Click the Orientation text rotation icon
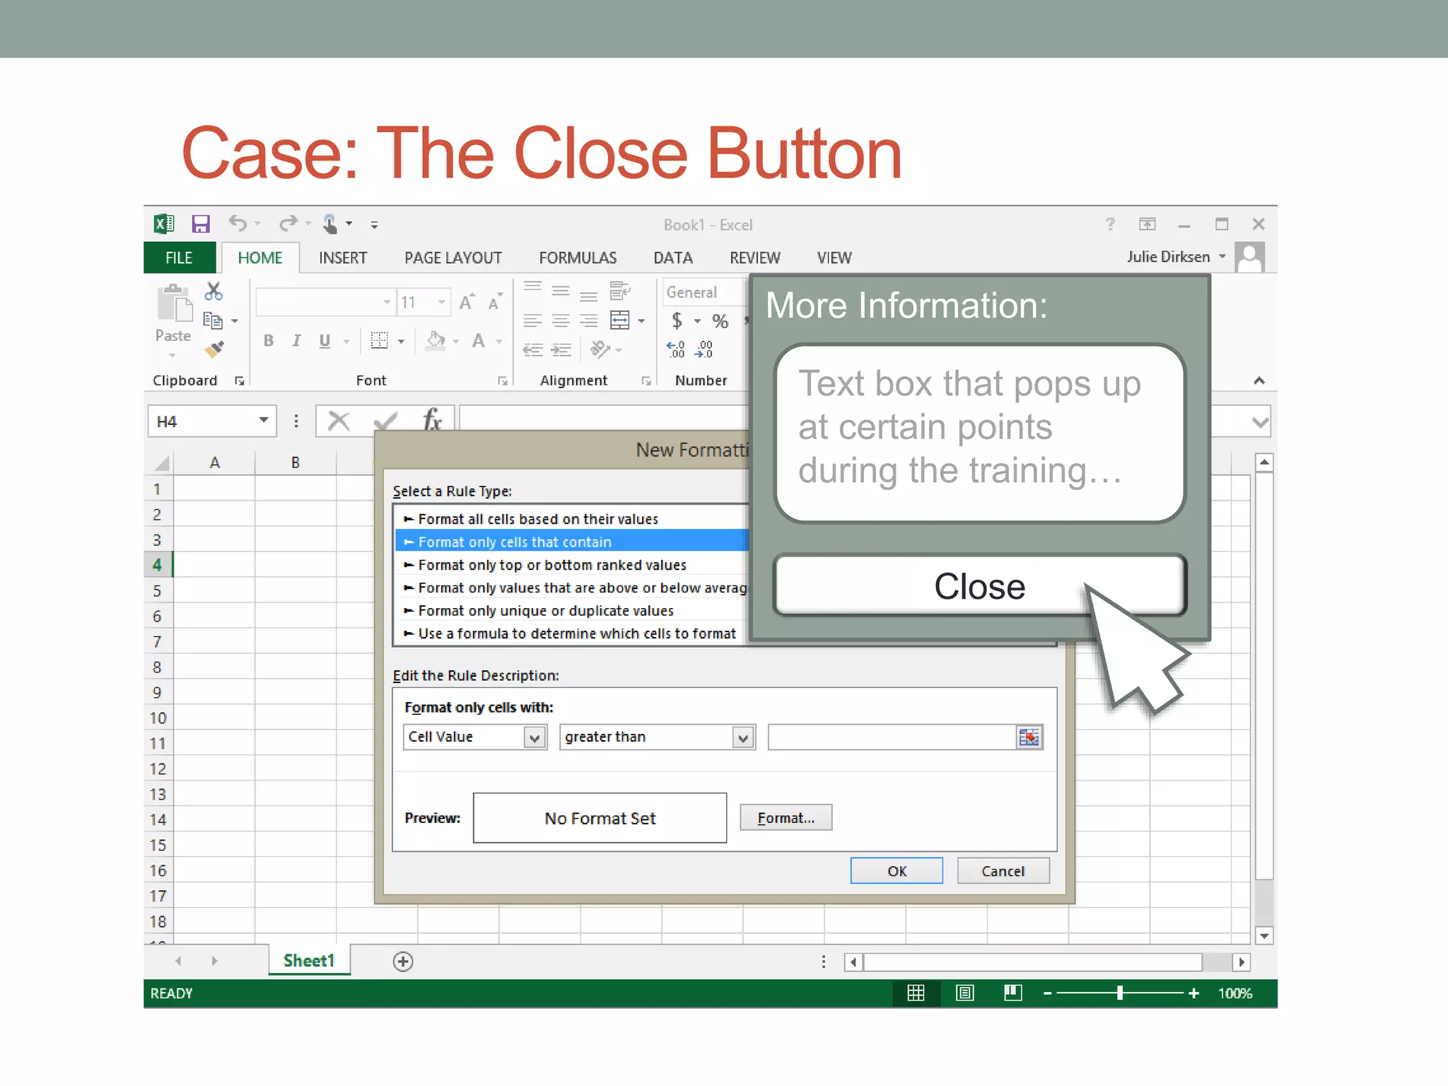The width and height of the screenshot is (1448, 1086). click(600, 349)
